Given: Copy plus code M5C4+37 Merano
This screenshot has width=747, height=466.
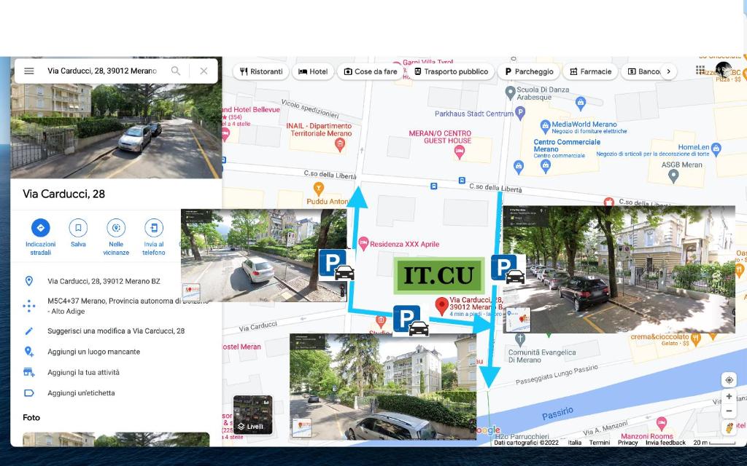Looking at the screenshot, I should 128,306.
